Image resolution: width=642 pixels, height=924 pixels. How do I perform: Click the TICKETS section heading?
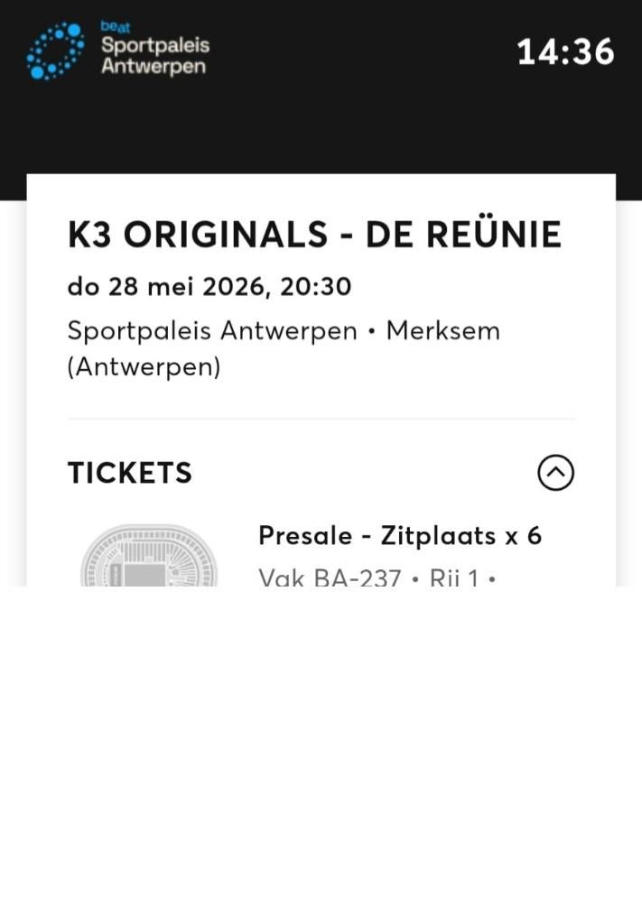pyautogui.click(x=130, y=473)
